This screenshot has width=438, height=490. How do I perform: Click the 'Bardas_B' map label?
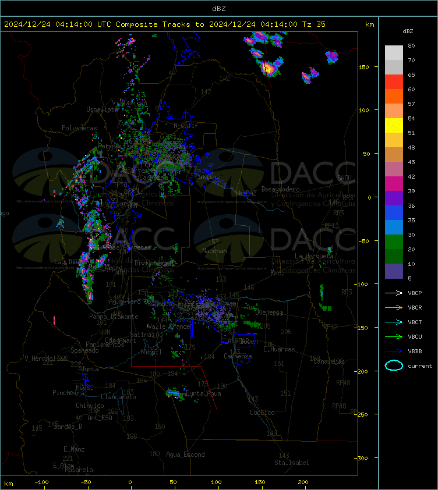pyautogui.click(x=68, y=427)
